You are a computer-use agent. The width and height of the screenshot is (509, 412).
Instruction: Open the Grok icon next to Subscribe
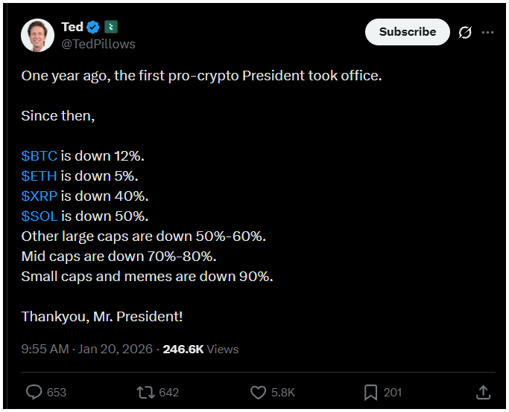(x=465, y=32)
